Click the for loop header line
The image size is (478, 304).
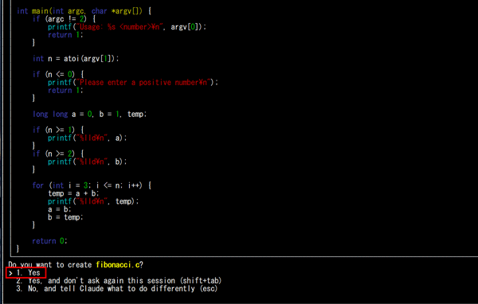click(x=92, y=185)
